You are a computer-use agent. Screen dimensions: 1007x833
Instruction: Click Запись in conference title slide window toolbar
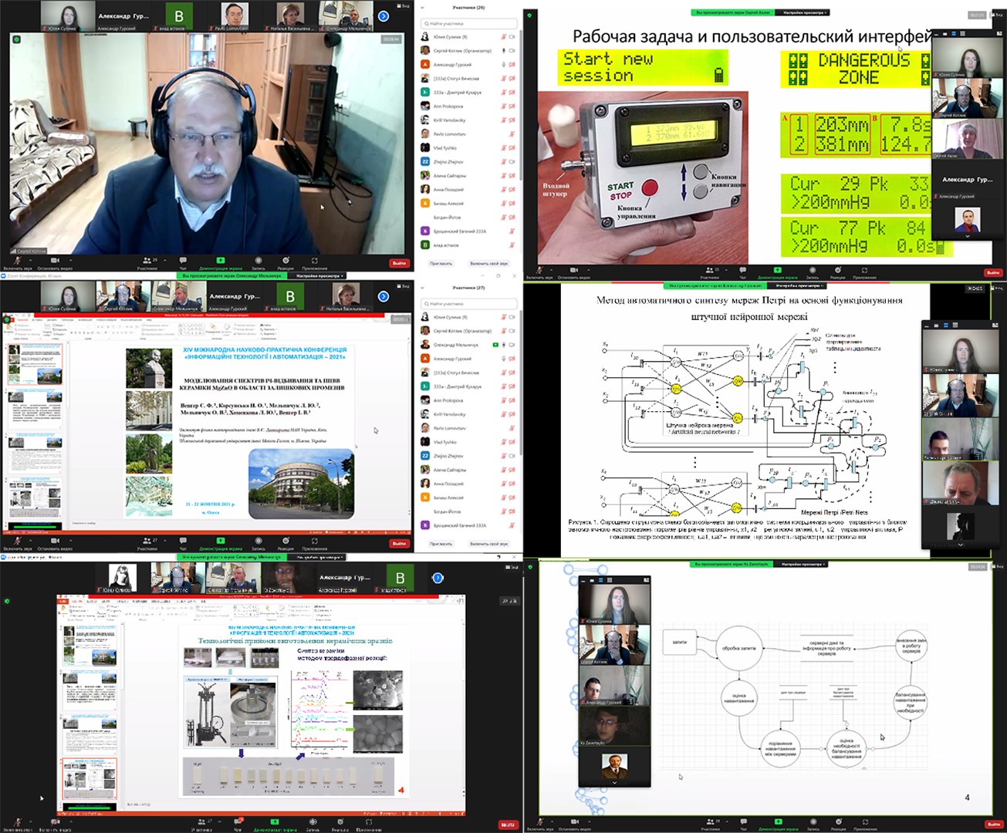pyautogui.click(x=259, y=542)
